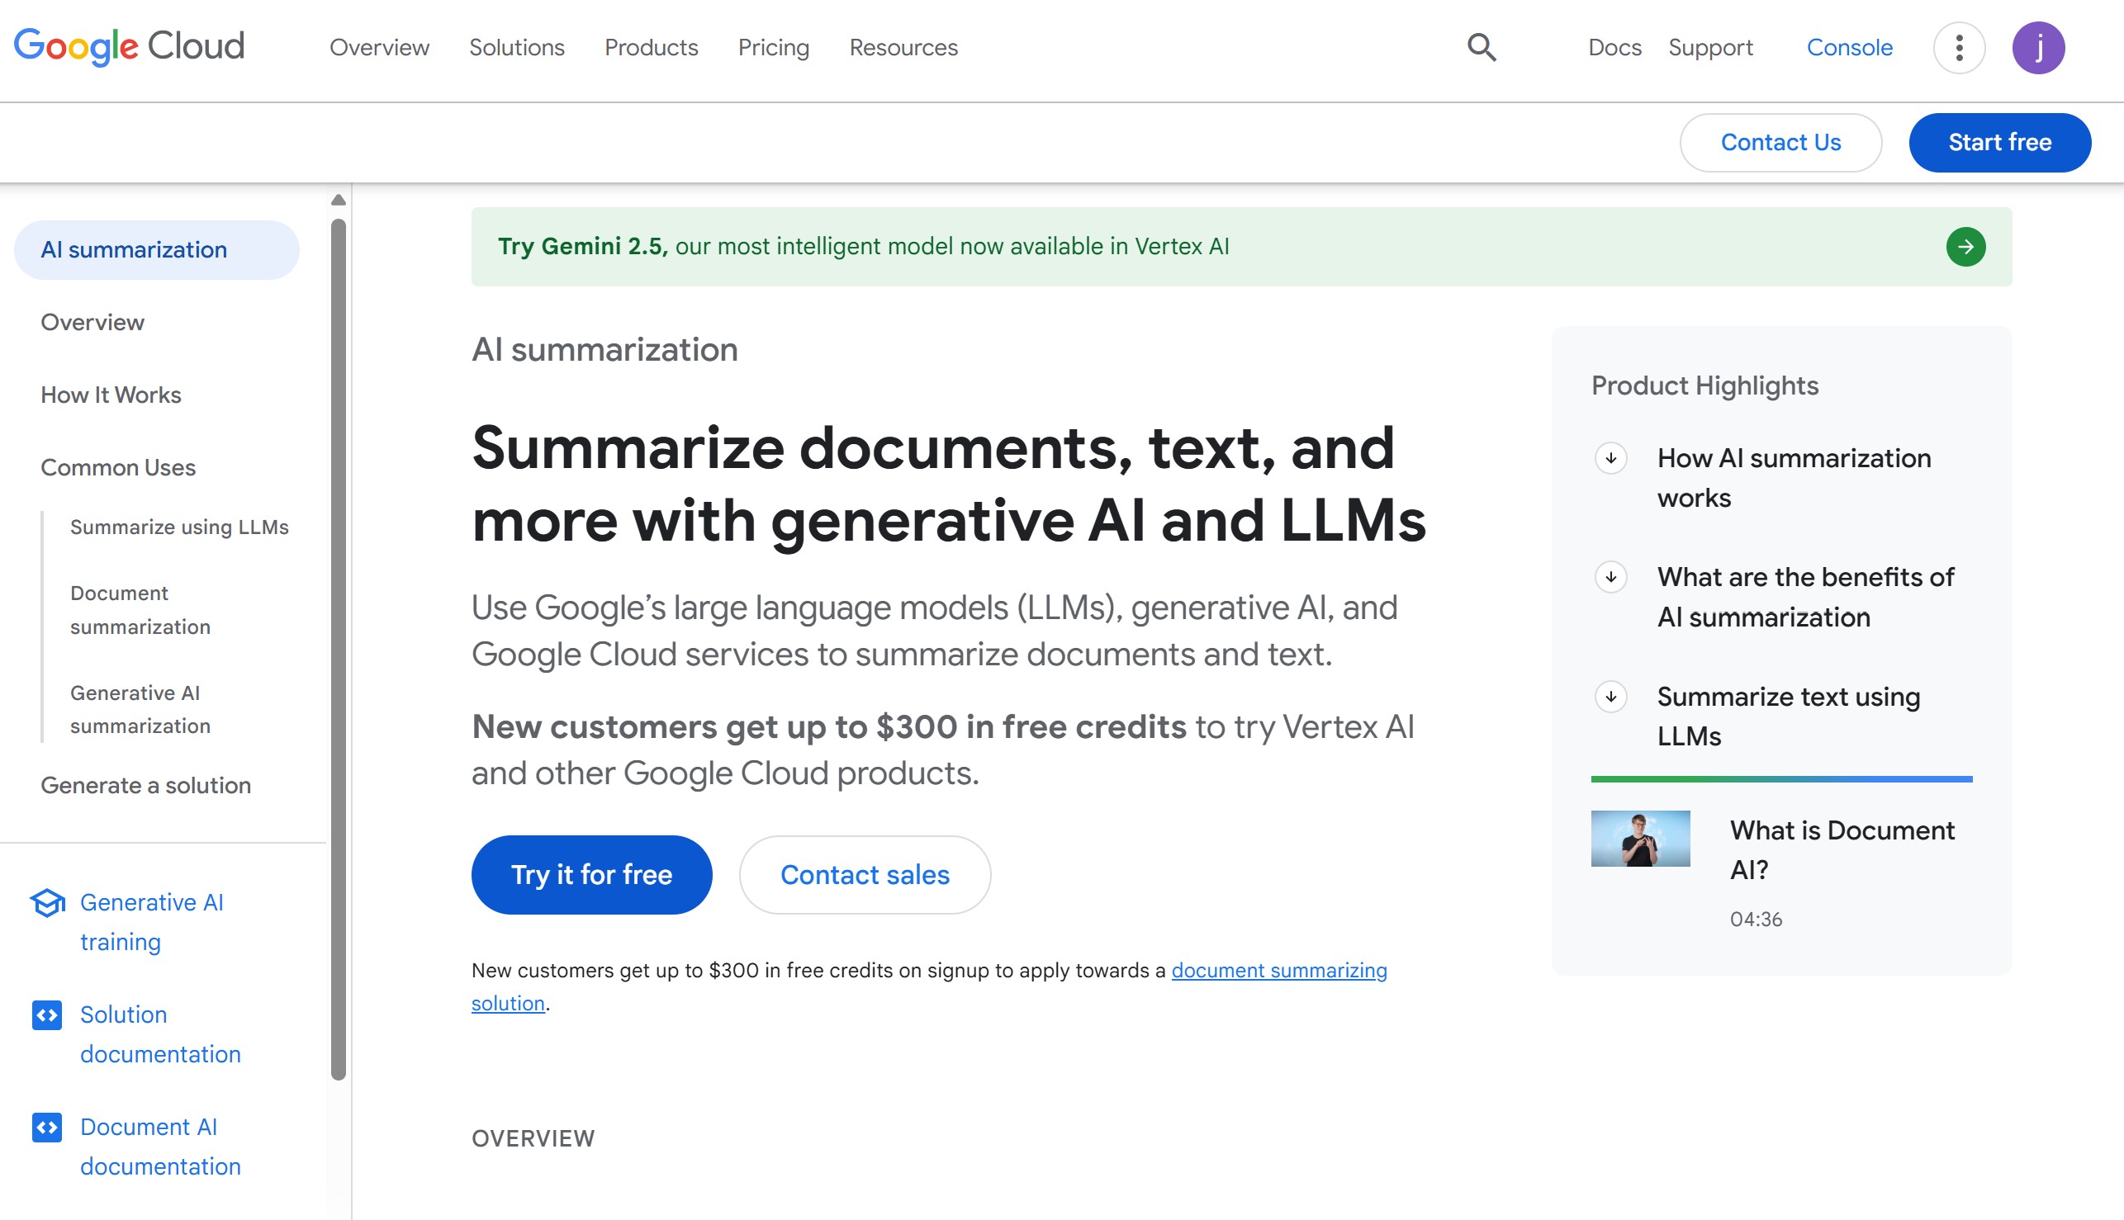Image resolution: width=2124 pixels, height=1220 pixels.
Task: Click the Contact Us button
Action: (1780, 143)
